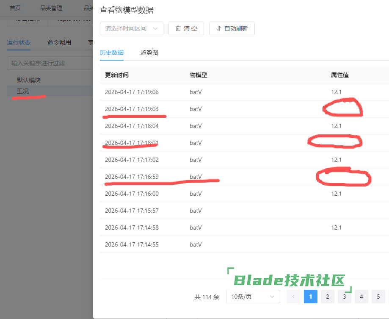
Task: Open the 命令调用 tab
Action: [59, 42]
